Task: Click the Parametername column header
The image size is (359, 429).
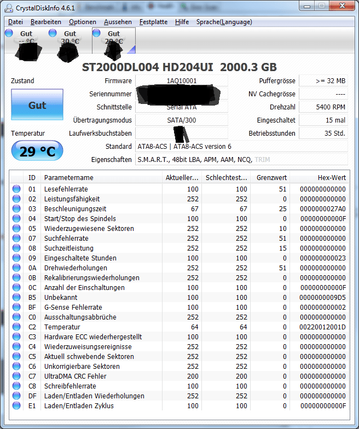Action: click(x=101, y=177)
